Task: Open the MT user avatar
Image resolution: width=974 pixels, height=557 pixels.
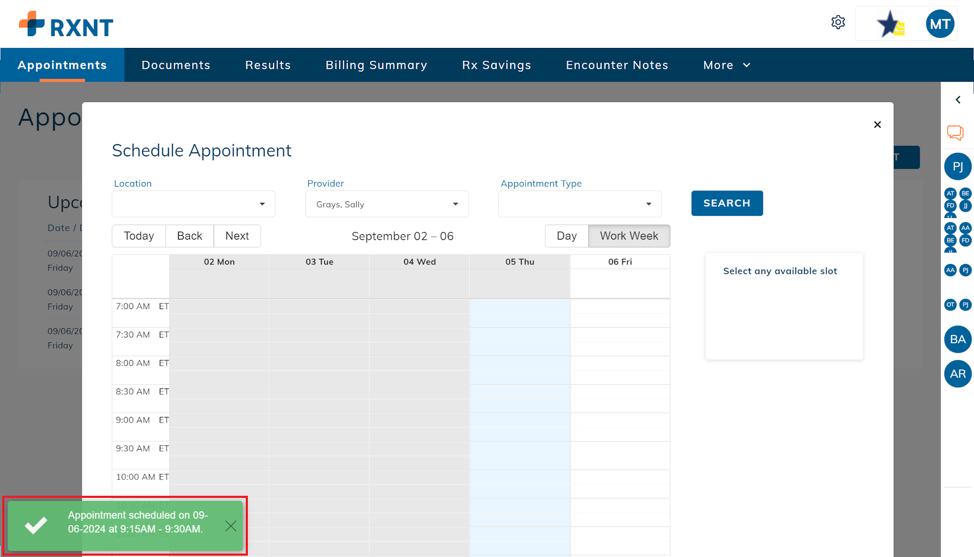Action: pyautogui.click(x=940, y=24)
